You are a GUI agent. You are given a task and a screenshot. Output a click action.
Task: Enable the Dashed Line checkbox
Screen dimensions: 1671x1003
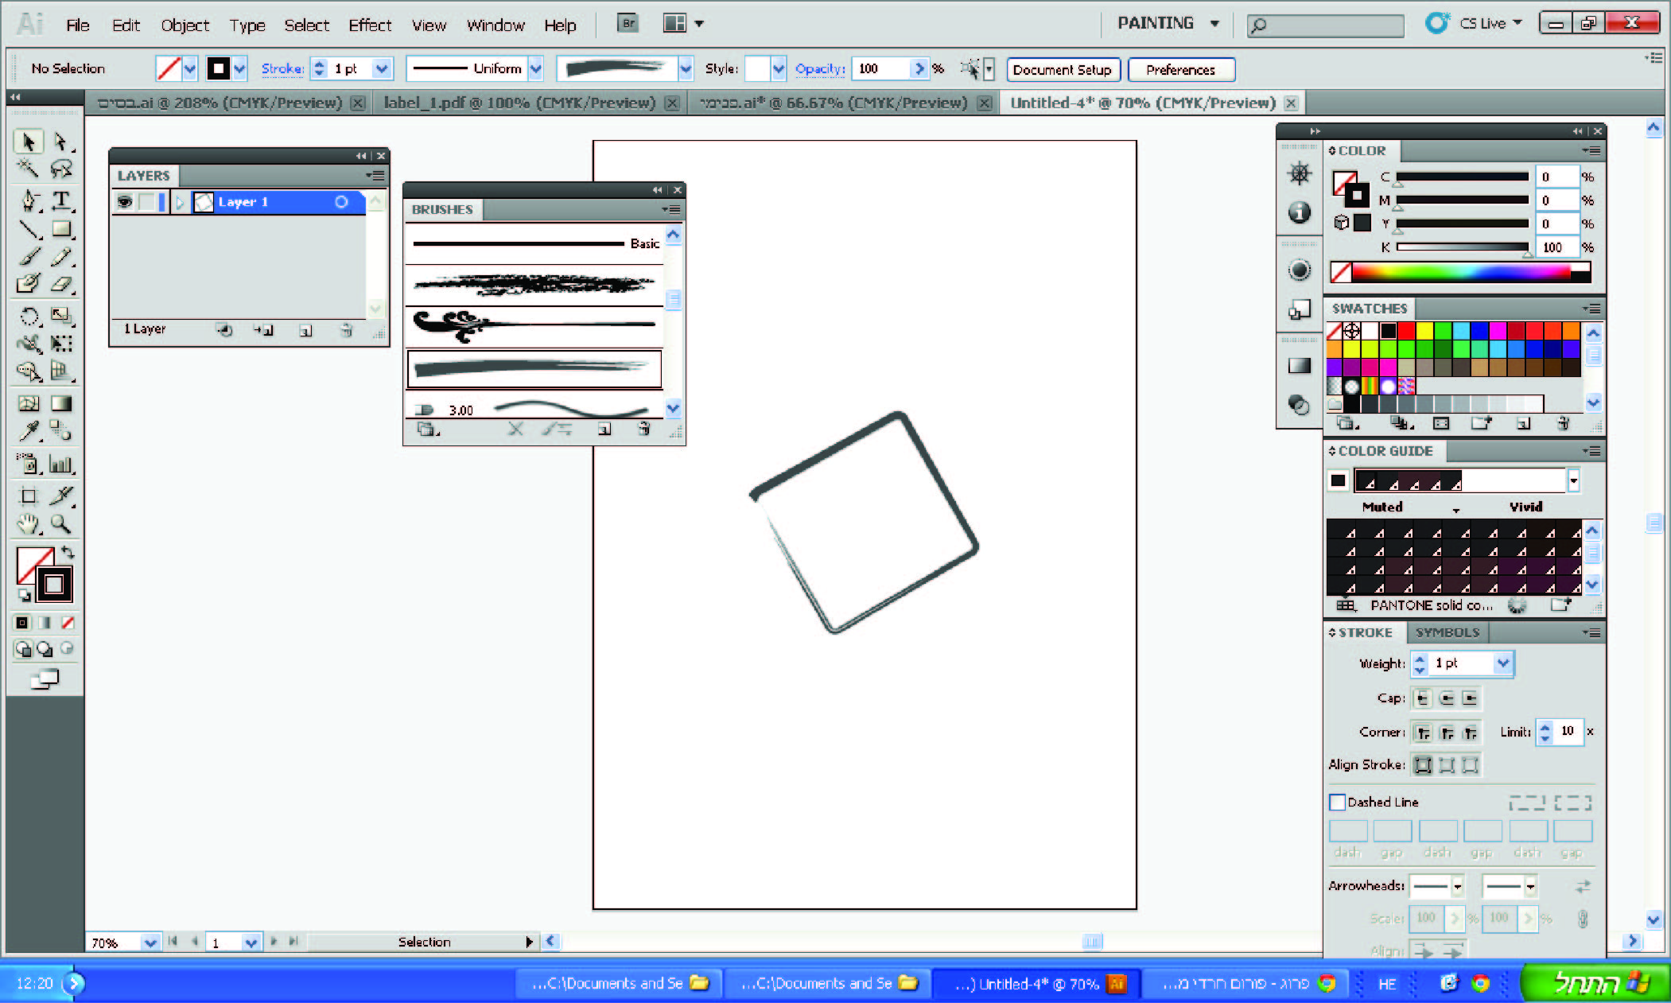[1338, 802]
